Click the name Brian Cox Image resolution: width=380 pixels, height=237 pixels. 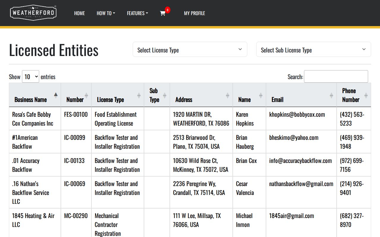tap(246, 161)
